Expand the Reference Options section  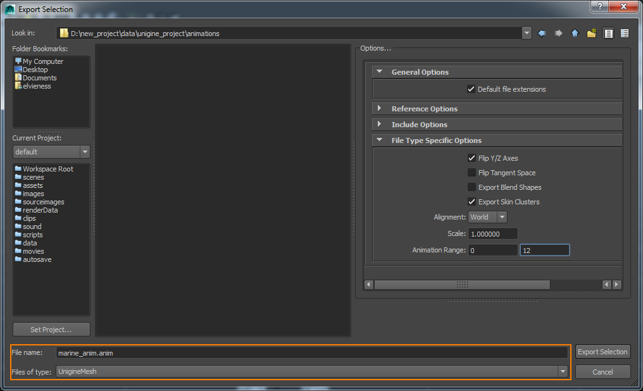[x=424, y=109]
